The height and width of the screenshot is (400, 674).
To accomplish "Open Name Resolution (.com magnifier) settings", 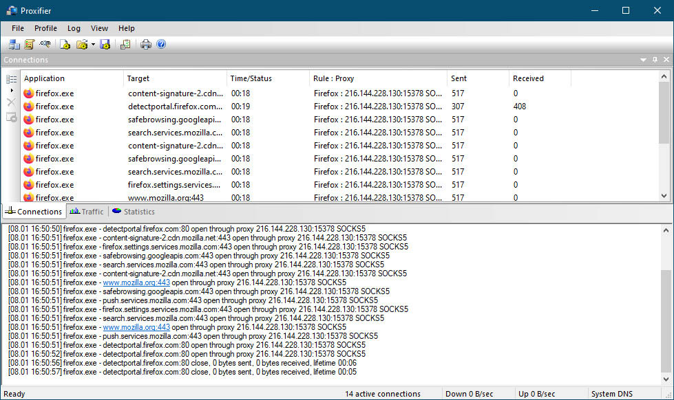I will [45, 44].
